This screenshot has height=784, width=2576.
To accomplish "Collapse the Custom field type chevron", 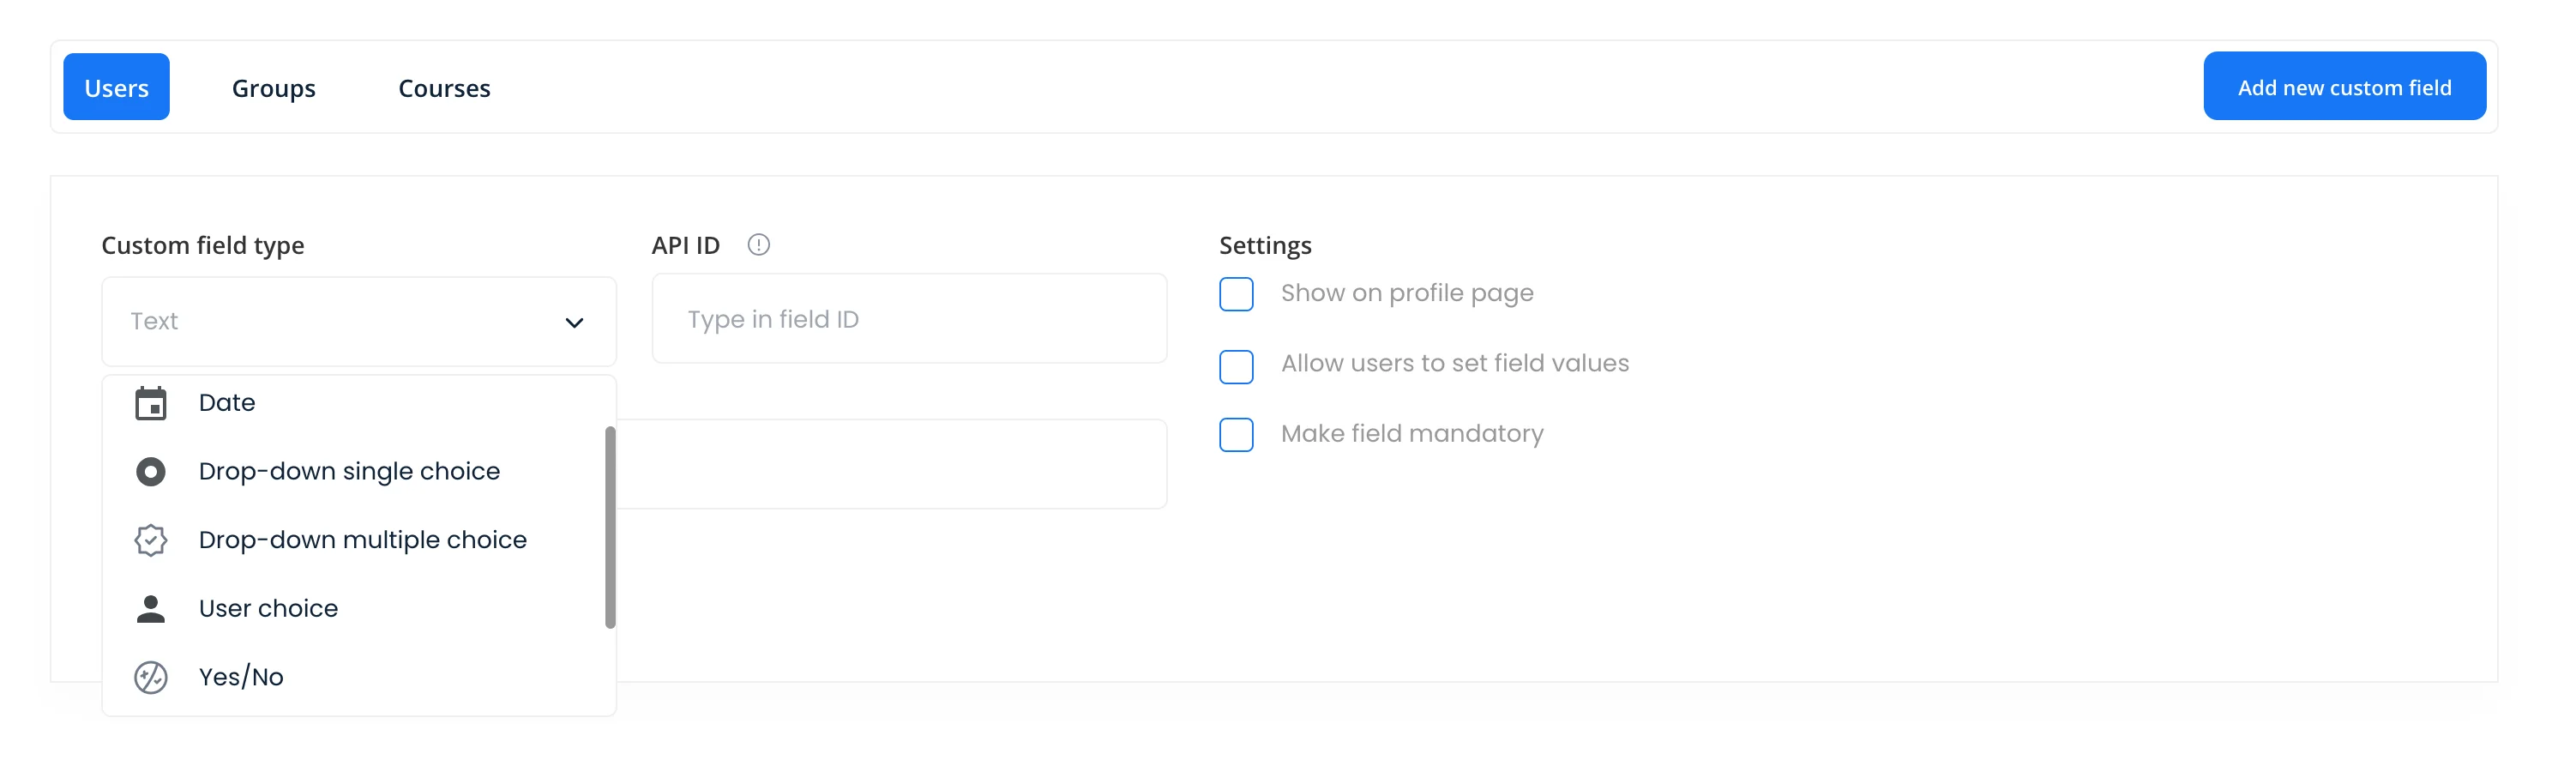I will tap(574, 322).
